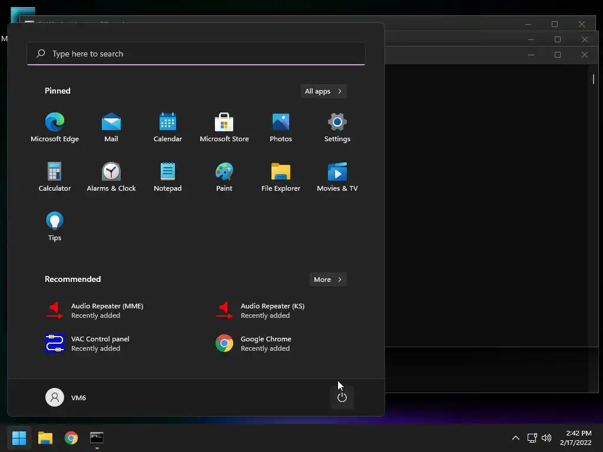Show All apps list

(323, 91)
